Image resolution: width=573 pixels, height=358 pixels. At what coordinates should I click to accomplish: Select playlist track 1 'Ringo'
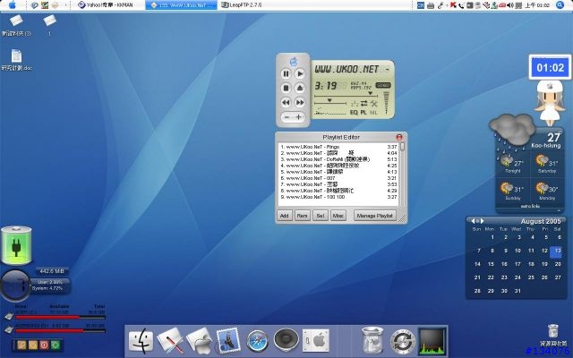[x=338, y=147]
